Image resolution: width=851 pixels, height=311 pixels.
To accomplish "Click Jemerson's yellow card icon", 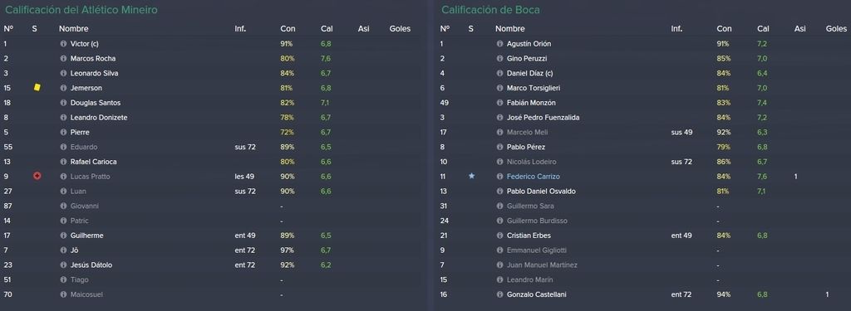I will (37, 87).
